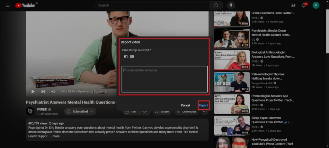The width and height of the screenshot is (329, 148).
Task: Open How Penguinz0 Destroyed video title
Action: click(272, 142)
